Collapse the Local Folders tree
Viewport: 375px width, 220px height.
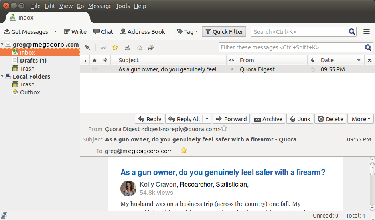[2, 76]
